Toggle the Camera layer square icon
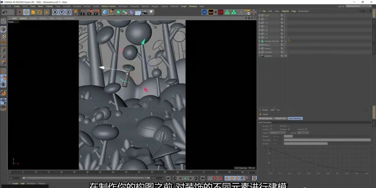The image size is (376, 188). (x=282, y=56)
